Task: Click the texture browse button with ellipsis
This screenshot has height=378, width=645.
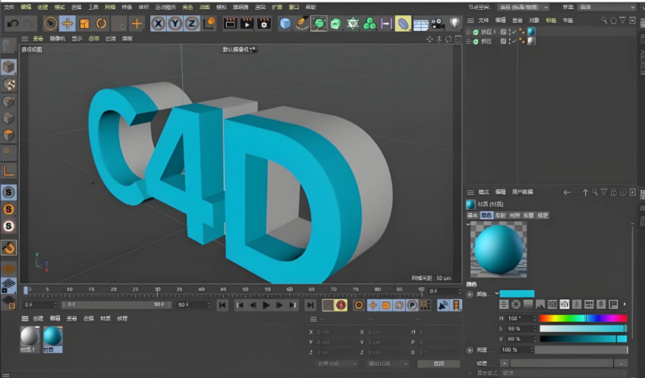Action: point(621,363)
